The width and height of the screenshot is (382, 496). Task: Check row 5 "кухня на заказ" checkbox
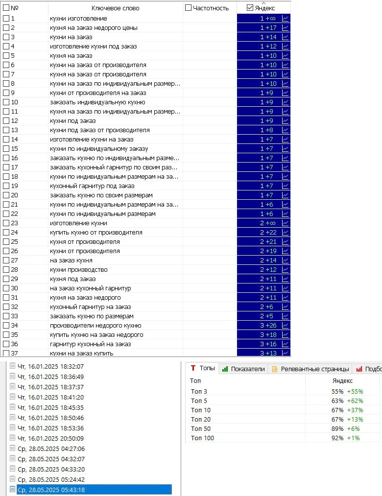[6, 56]
